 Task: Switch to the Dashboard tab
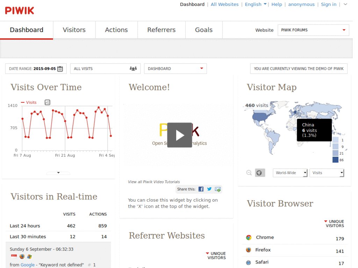(27, 30)
